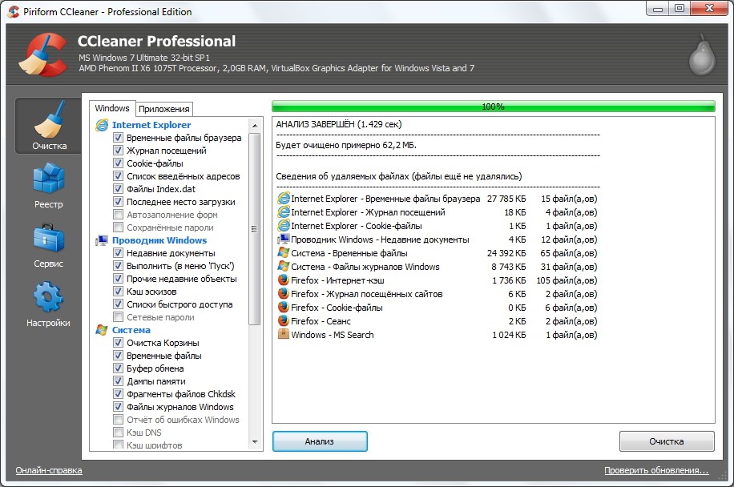Image resolution: width=734 pixels, height=487 pixels.
Task: Click the IE icon beside Cookie-файлы result
Action: coord(283,226)
